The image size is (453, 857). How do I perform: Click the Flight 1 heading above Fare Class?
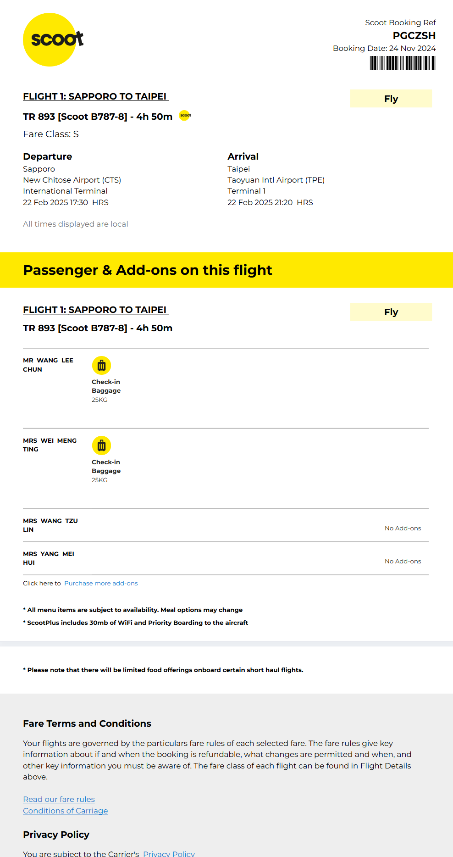[95, 96]
